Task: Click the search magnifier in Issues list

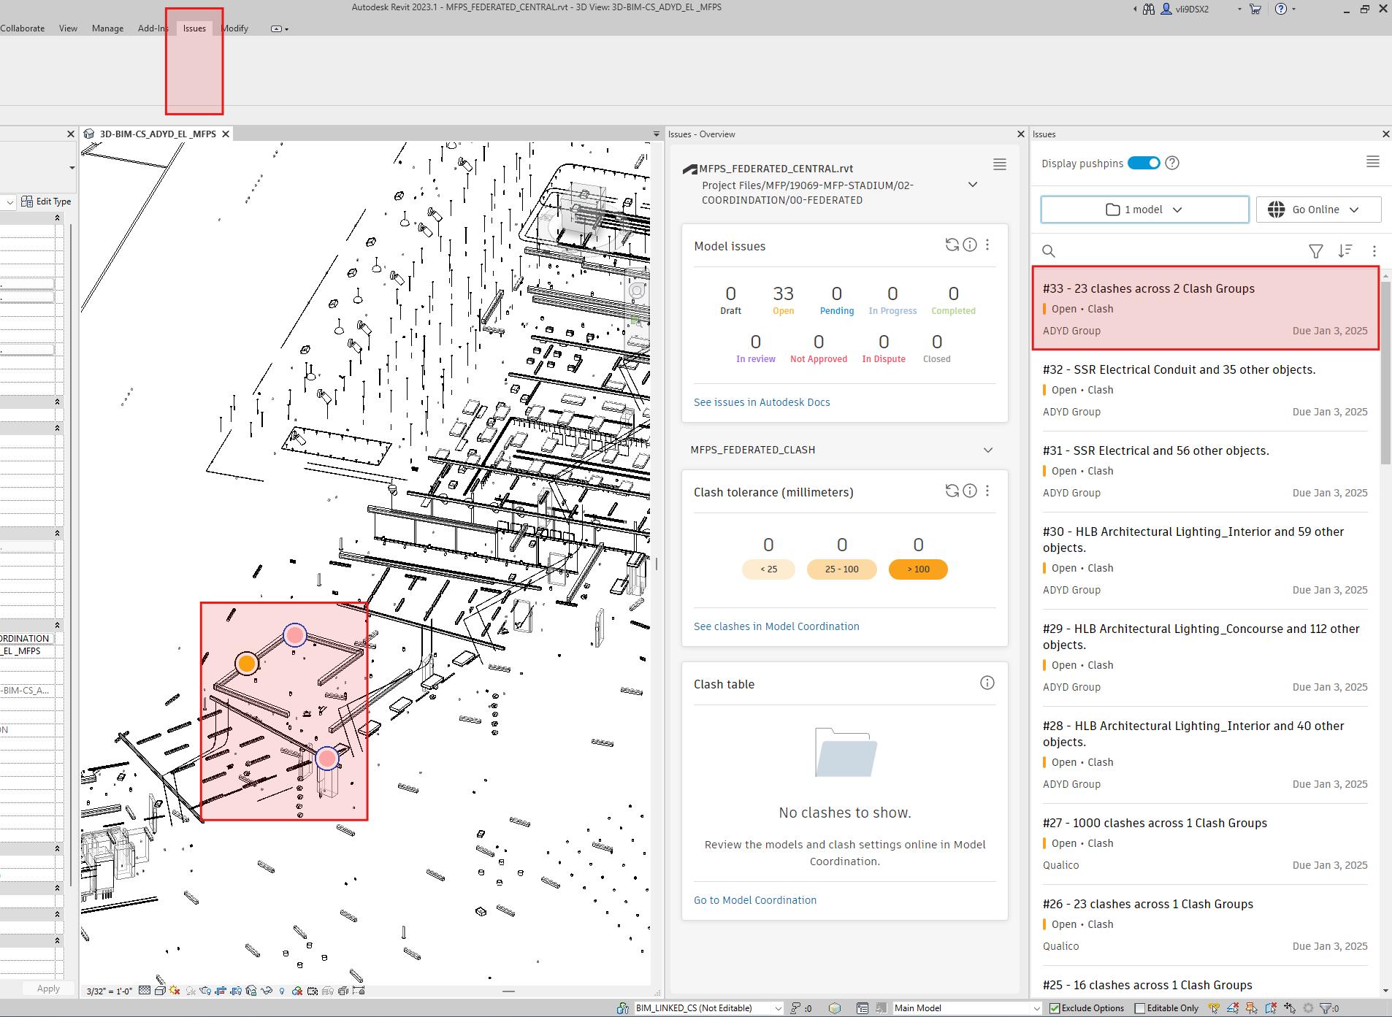Action: (1049, 251)
